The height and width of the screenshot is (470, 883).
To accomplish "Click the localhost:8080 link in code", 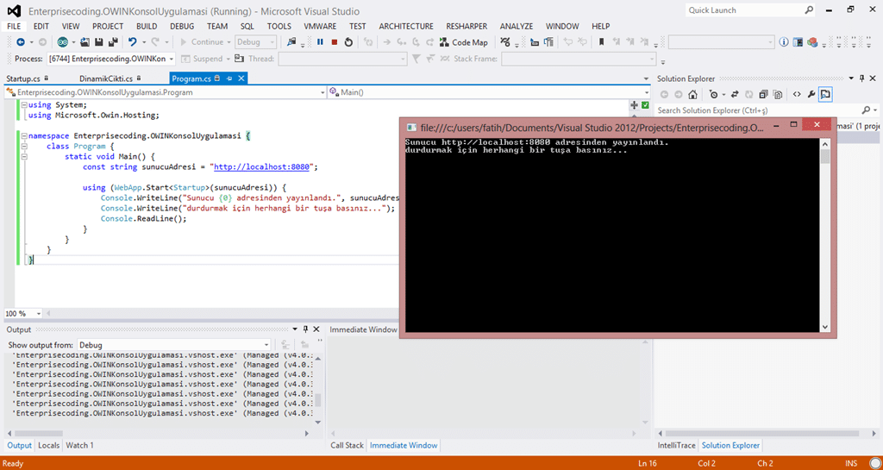I will point(262,166).
